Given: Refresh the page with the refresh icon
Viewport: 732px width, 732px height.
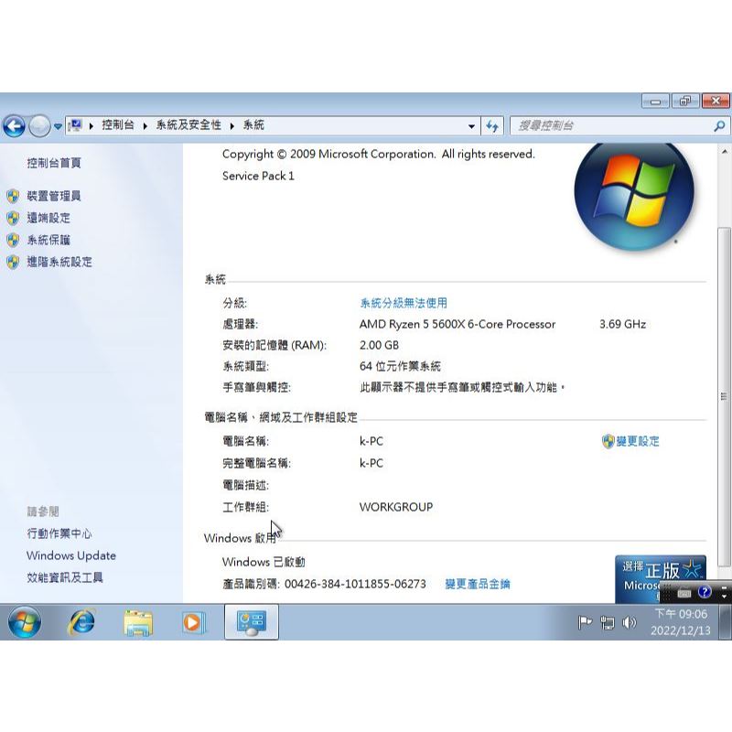Looking at the screenshot, I should click(492, 126).
